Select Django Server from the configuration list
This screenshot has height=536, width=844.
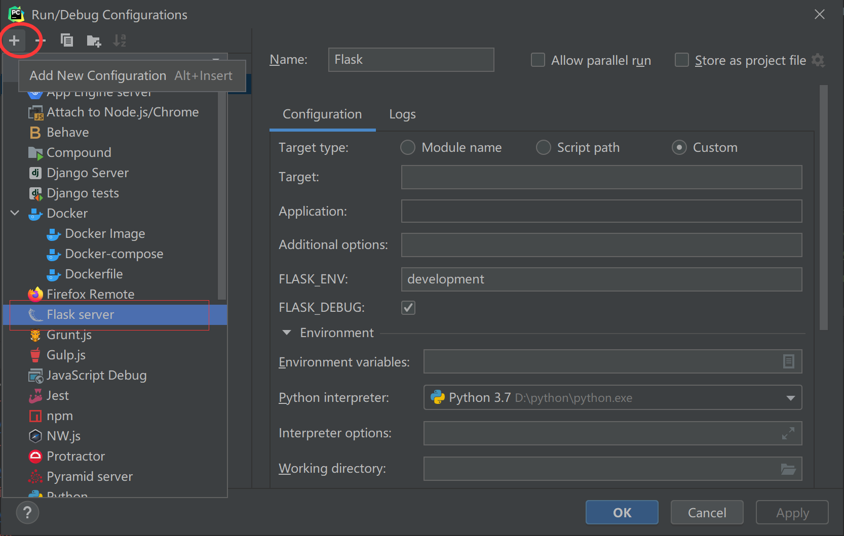[87, 173]
